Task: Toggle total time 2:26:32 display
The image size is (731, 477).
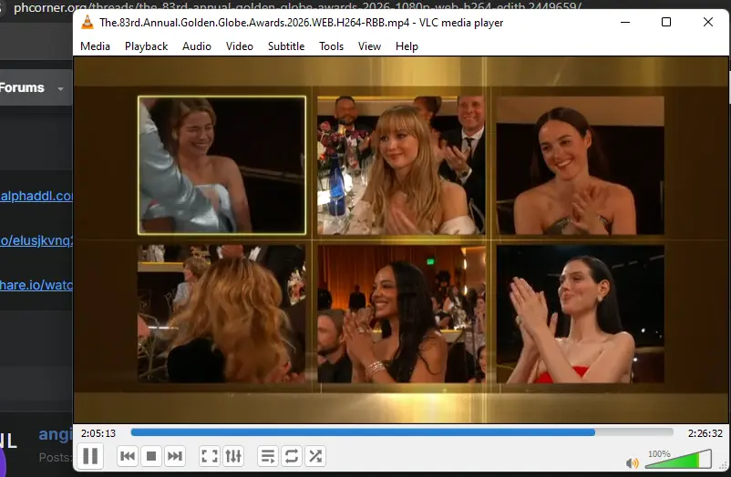Action: point(705,433)
